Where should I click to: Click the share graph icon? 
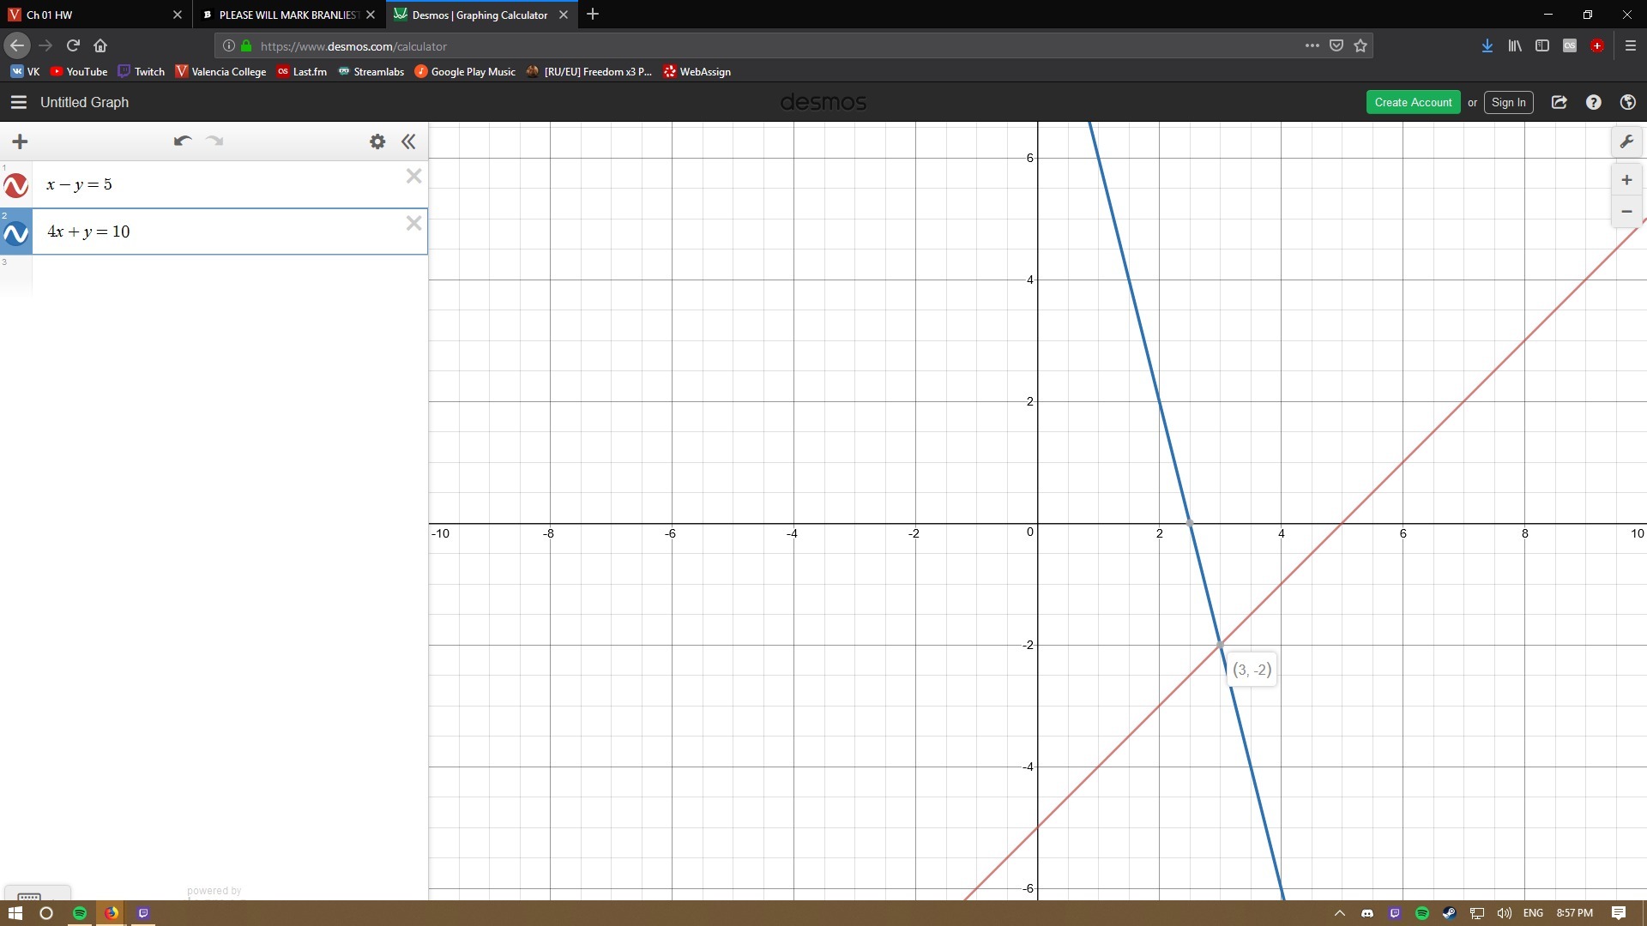coord(1560,102)
